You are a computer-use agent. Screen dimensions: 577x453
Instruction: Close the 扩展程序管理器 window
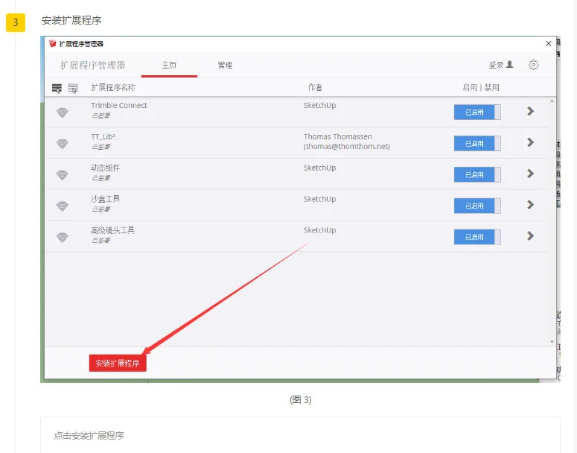tap(548, 43)
